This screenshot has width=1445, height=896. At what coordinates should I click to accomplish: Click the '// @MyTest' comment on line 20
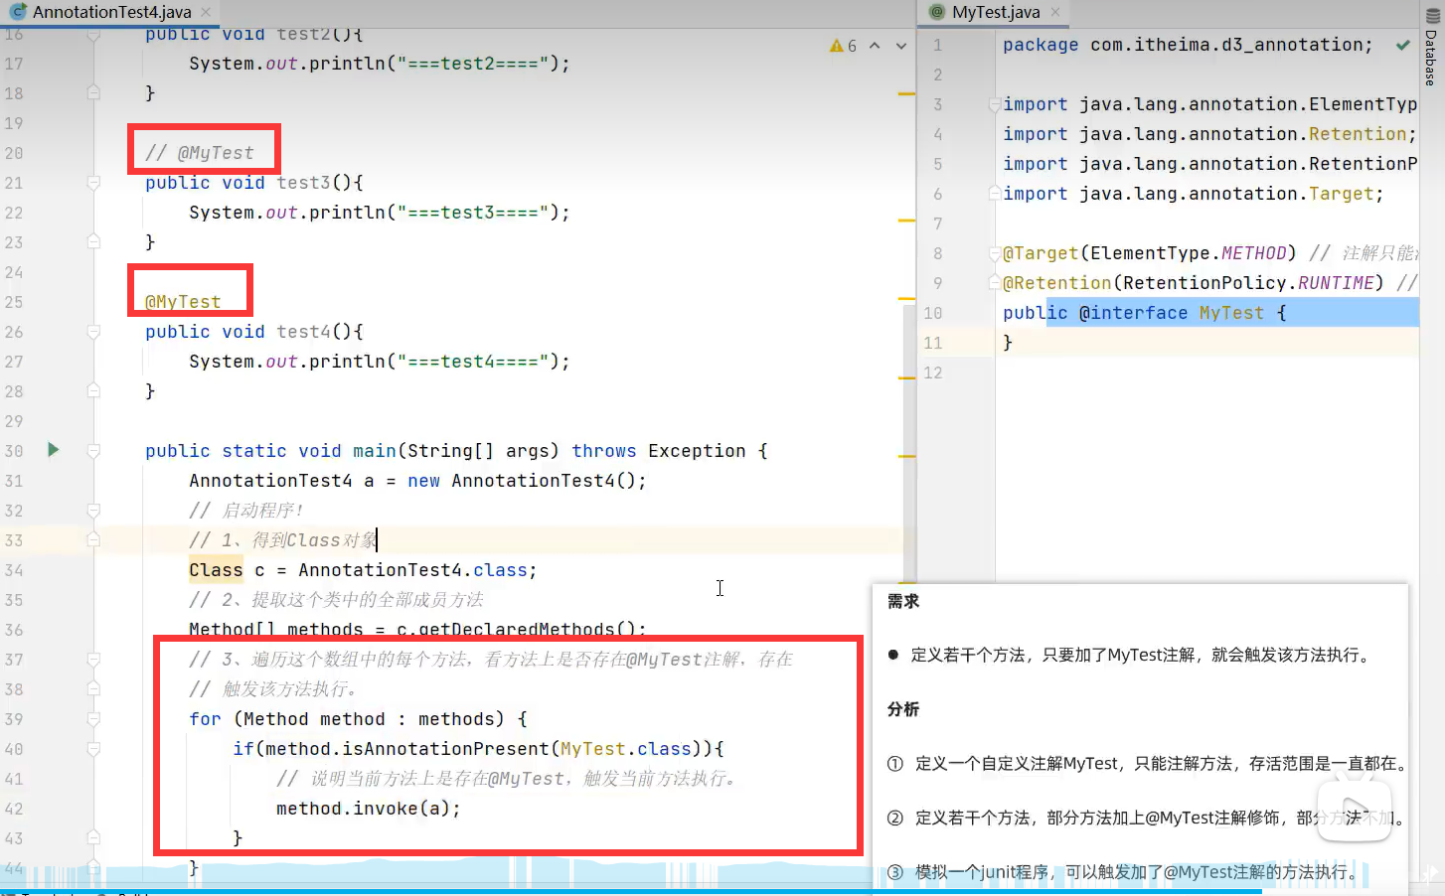(x=200, y=153)
